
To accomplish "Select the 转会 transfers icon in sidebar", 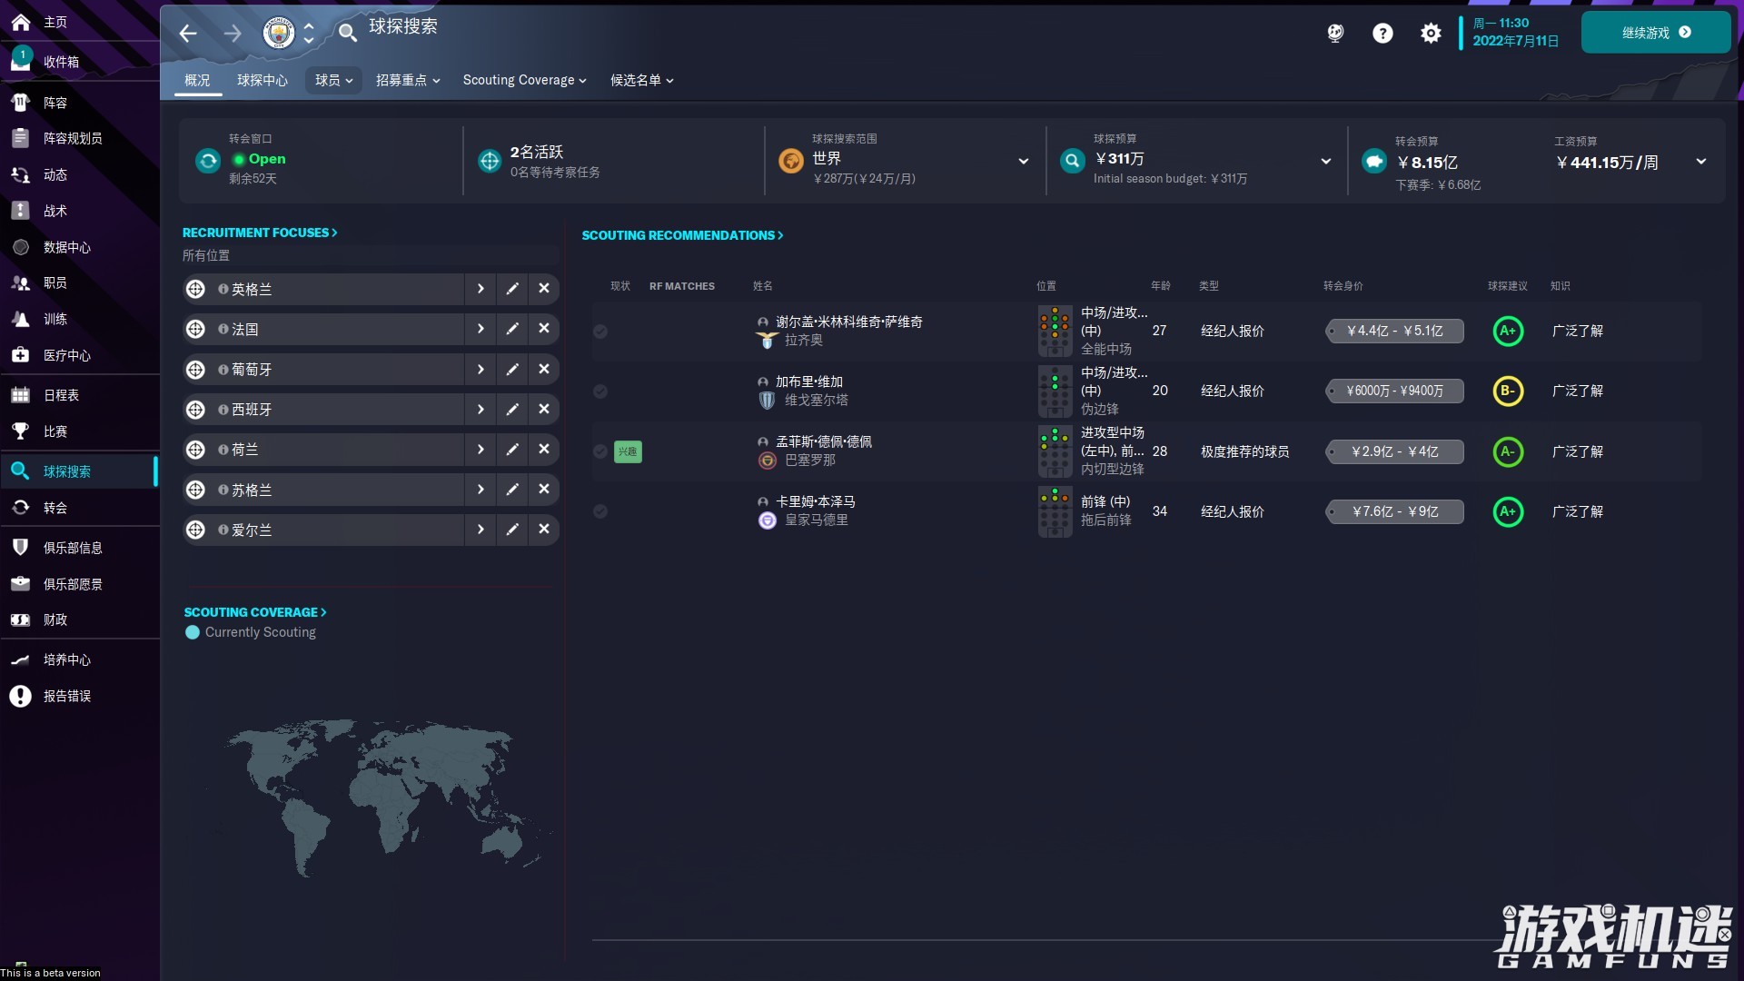I will (x=20, y=508).
